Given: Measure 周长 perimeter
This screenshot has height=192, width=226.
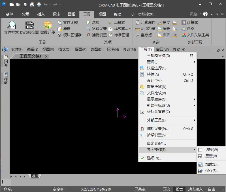Looking at the screenshot, I should 164,29.
